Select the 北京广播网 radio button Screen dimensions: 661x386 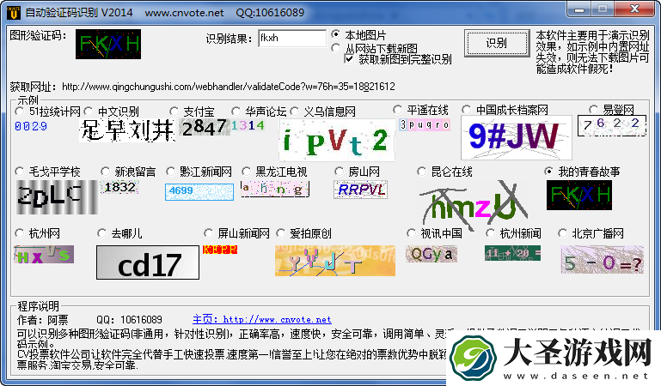pyautogui.click(x=563, y=233)
